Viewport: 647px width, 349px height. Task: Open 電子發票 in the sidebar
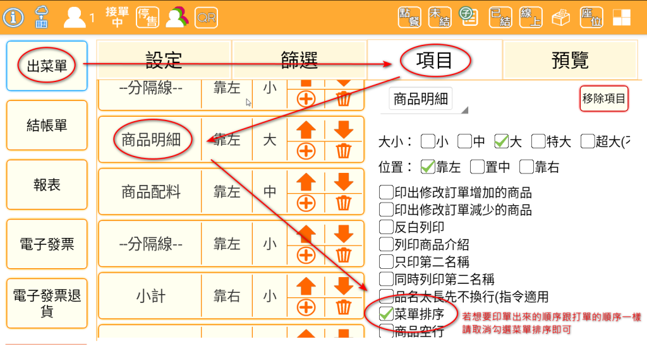47,244
